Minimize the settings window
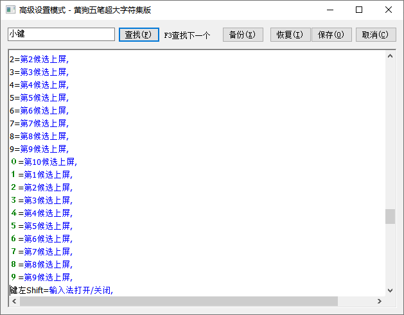 pos(329,10)
